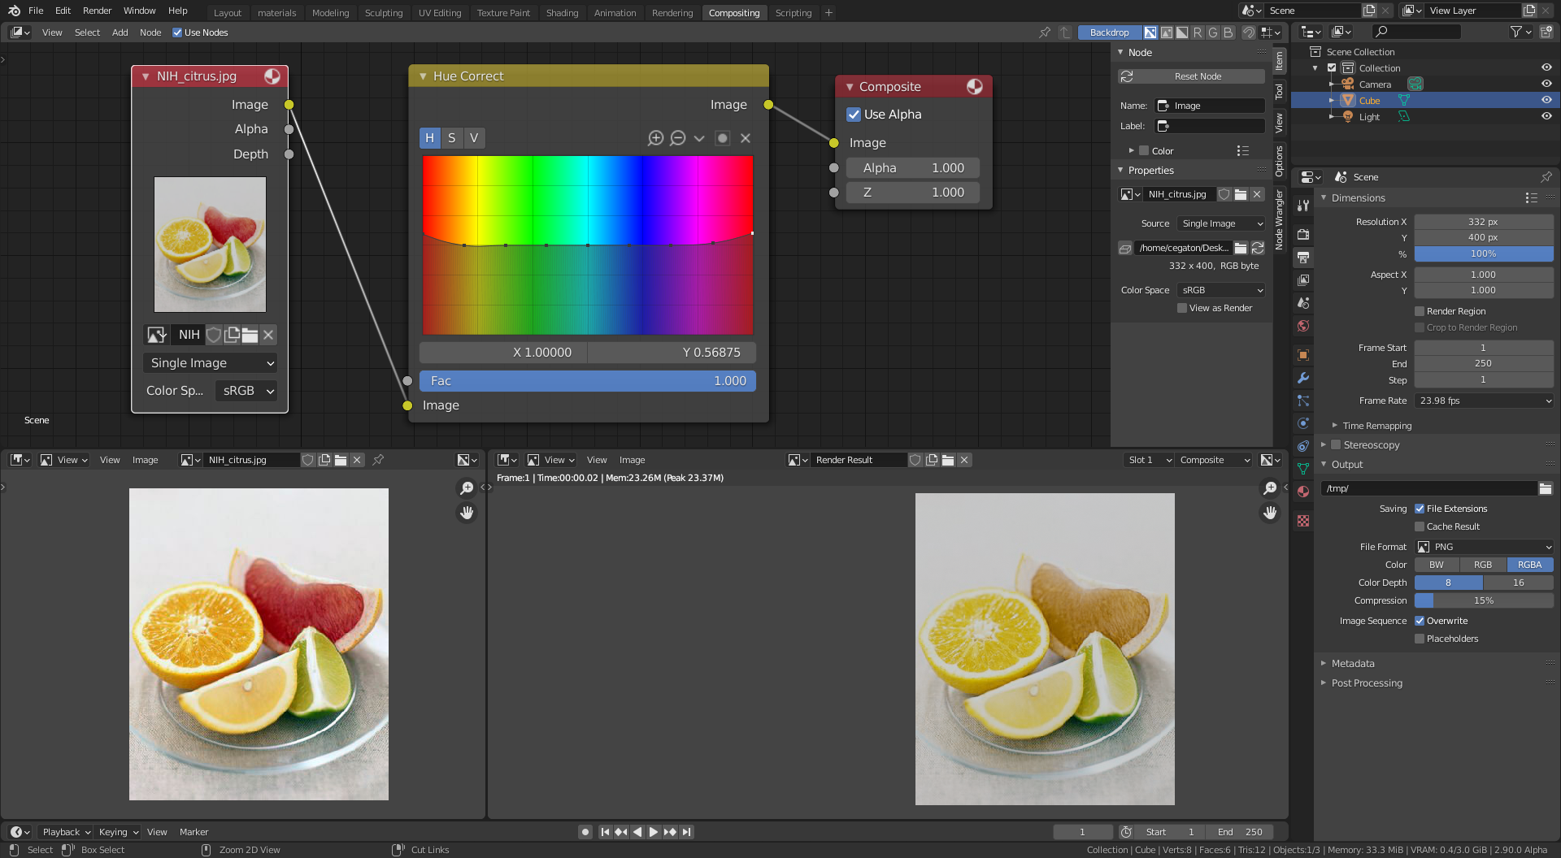This screenshot has height=858, width=1561.
Task: Open File Format PNG dropdown
Action: click(x=1484, y=547)
